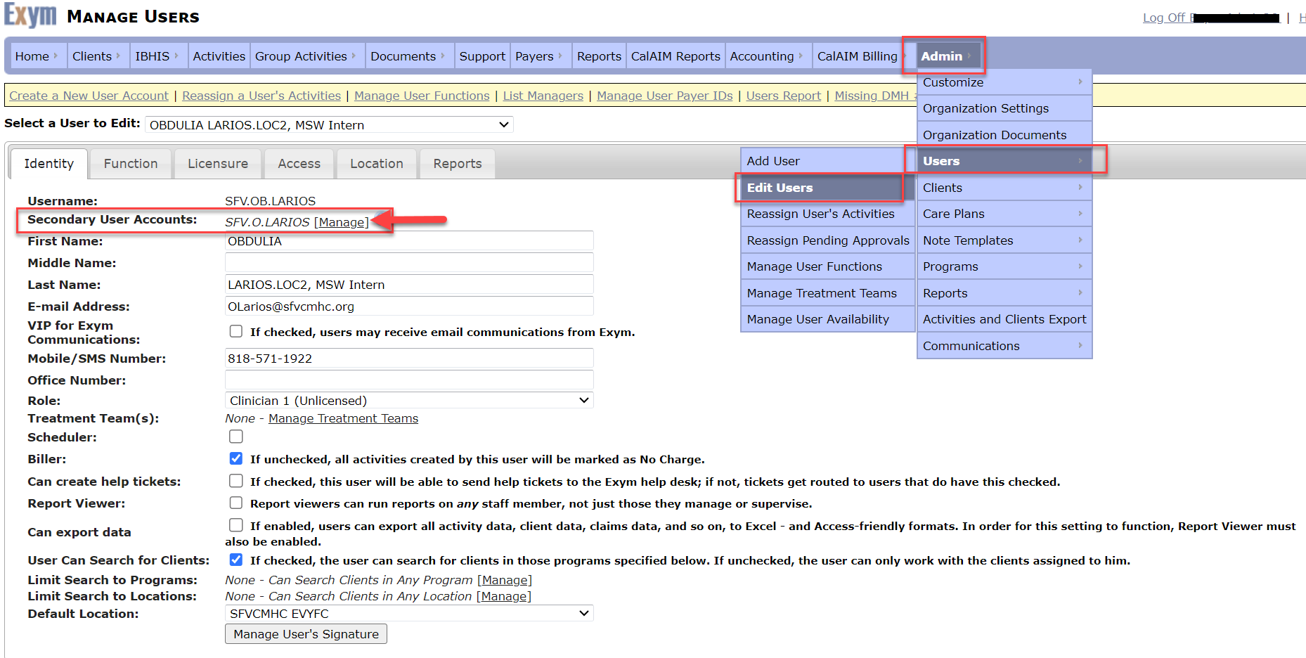1306x658 pixels.
Task: Expand the Communications submenu
Action: coord(1004,346)
